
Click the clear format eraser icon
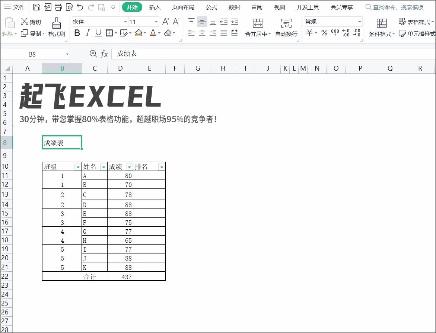(168, 33)
